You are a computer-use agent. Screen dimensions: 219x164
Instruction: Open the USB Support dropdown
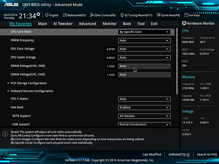[x=144, y=124]
